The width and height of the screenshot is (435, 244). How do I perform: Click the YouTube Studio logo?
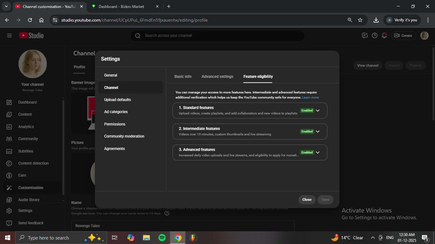click(x=31, y=36)
